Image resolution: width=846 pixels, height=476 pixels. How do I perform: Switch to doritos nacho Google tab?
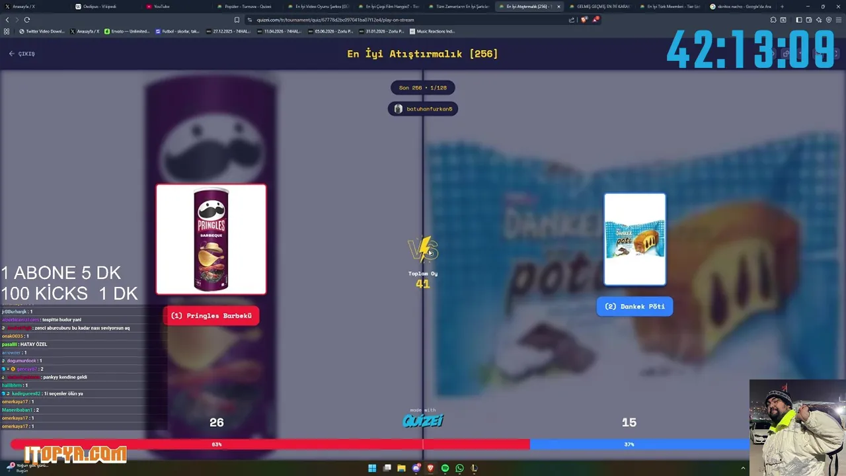click(x=740, y=7)
